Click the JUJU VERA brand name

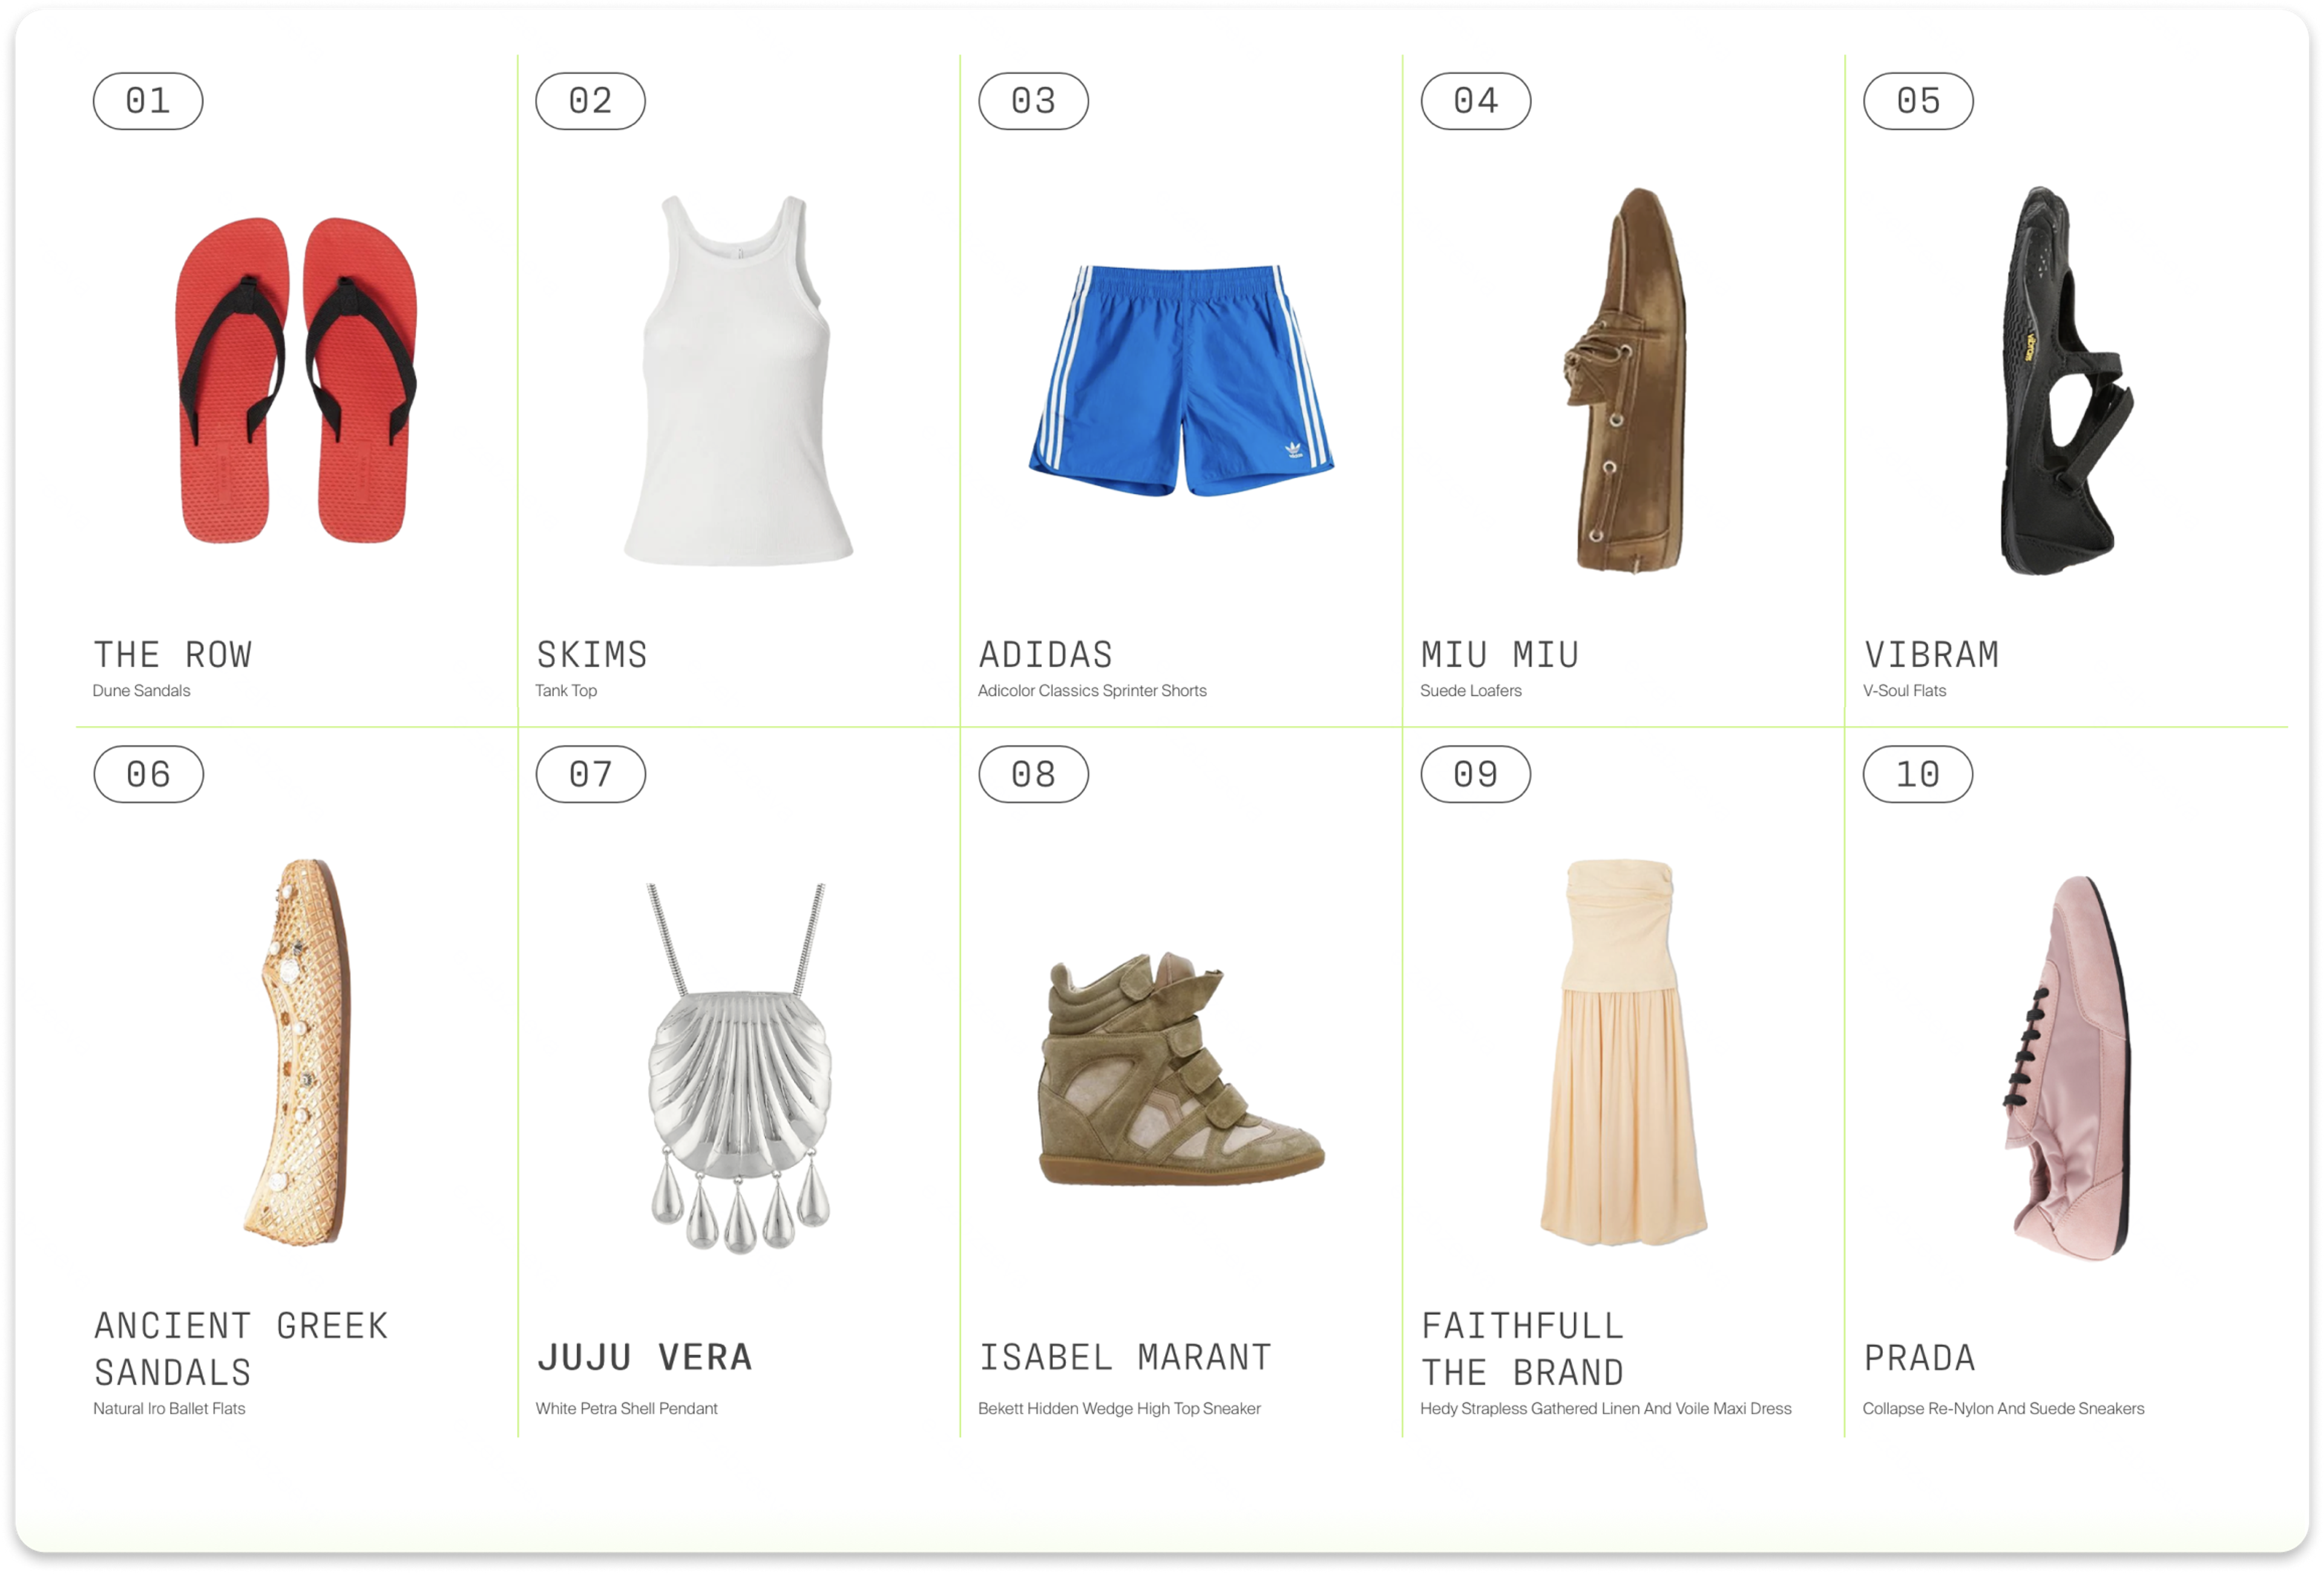pyautogui.click(x=645, y=1357)
